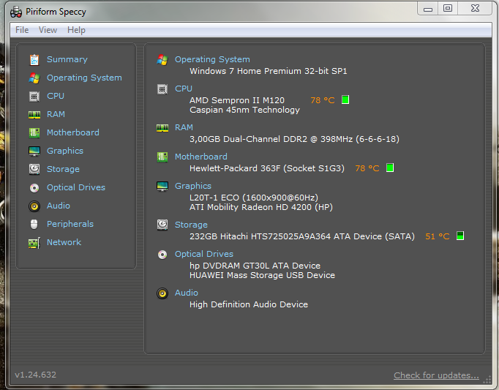
Task: Click the AMD Sempron II M120 text
Action: click(x=237, y=100)
